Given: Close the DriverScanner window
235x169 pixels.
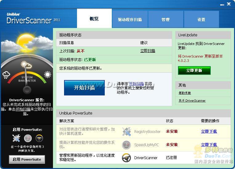Looking at the screenshot, I should (229, 4).
